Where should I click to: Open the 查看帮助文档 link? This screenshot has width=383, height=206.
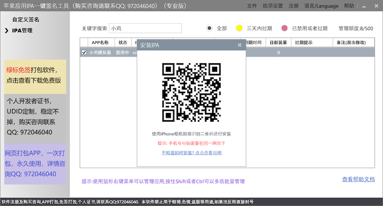[358, 180]
